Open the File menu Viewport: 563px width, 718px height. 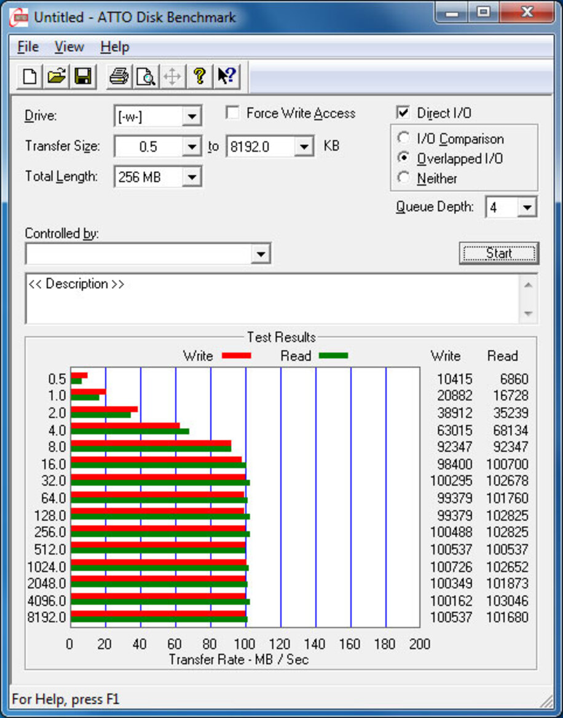point(28,47)
